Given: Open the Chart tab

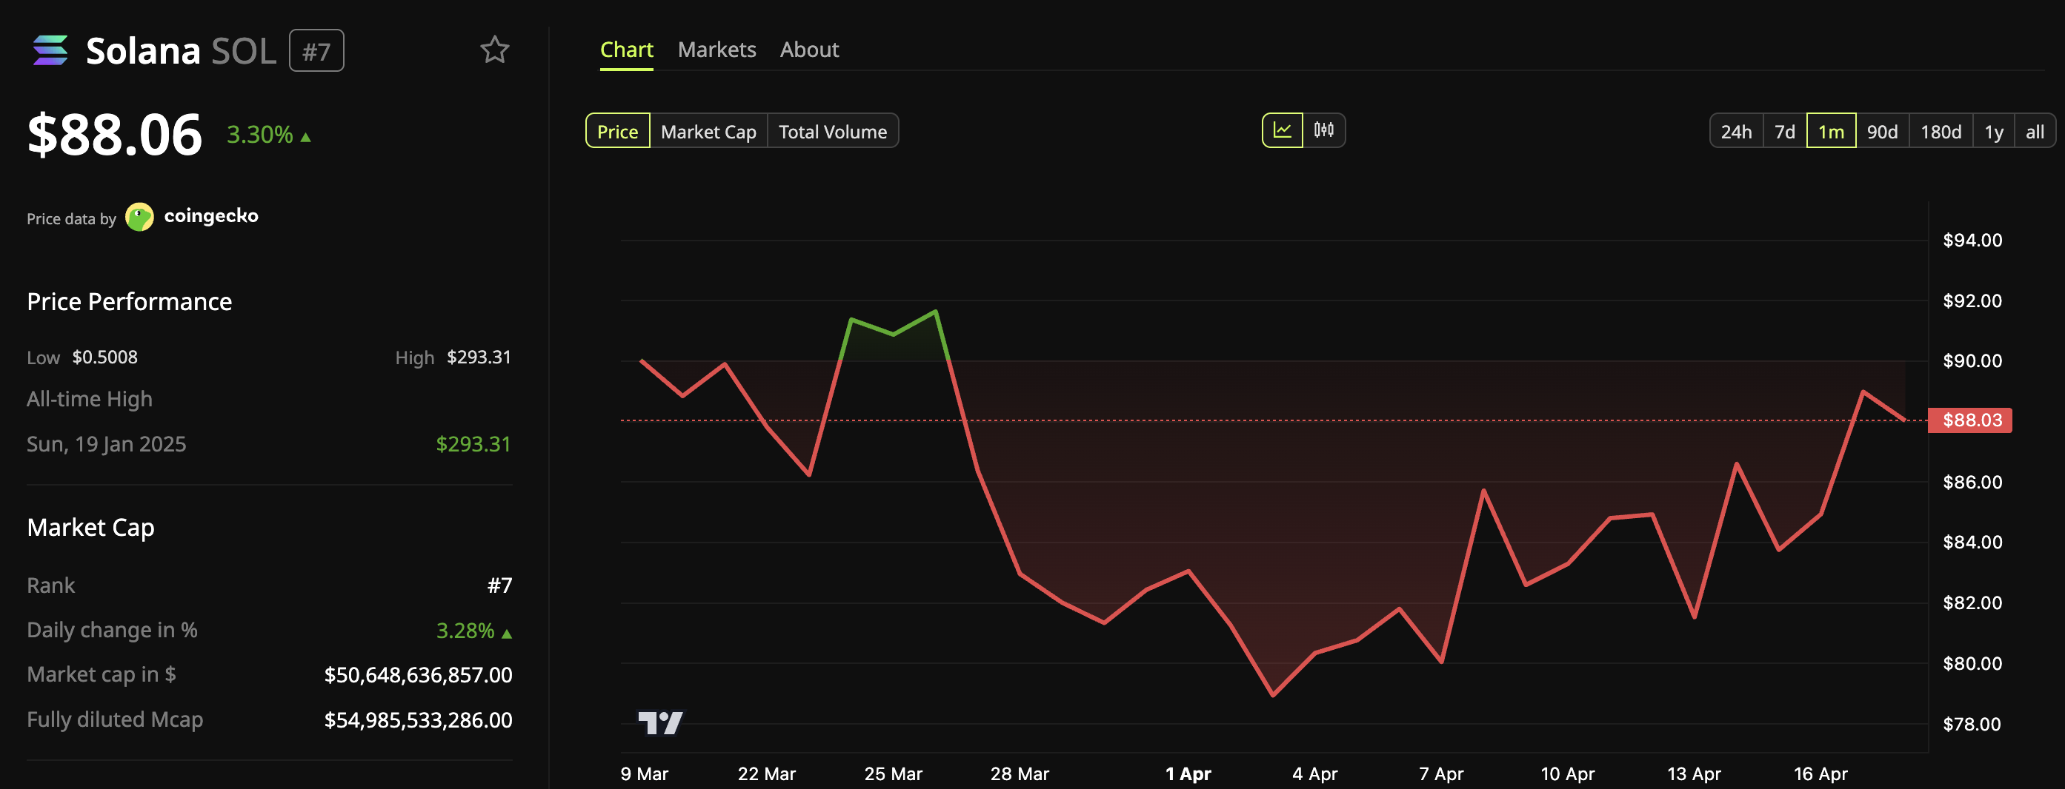Looking at the screenshot, I should [627, 50].
